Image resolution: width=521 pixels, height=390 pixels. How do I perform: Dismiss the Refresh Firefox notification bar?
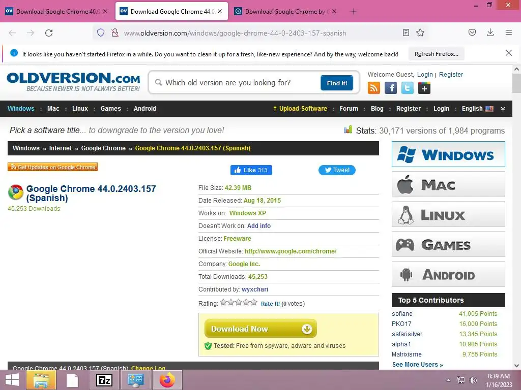[508, 53]
